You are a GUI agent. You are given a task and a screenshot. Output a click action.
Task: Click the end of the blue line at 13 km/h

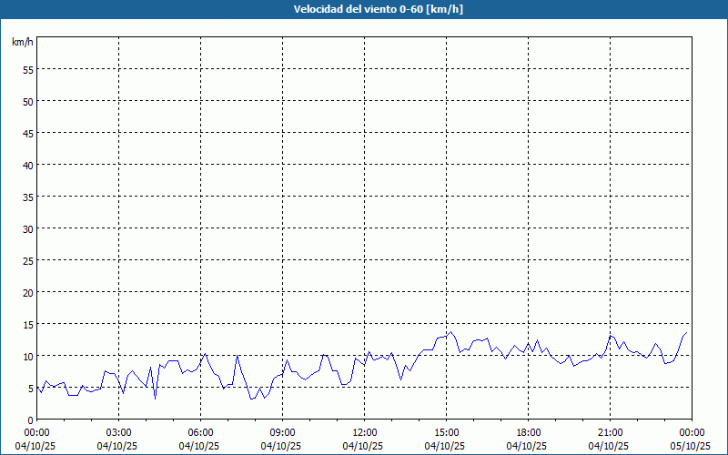click(686, 333)
